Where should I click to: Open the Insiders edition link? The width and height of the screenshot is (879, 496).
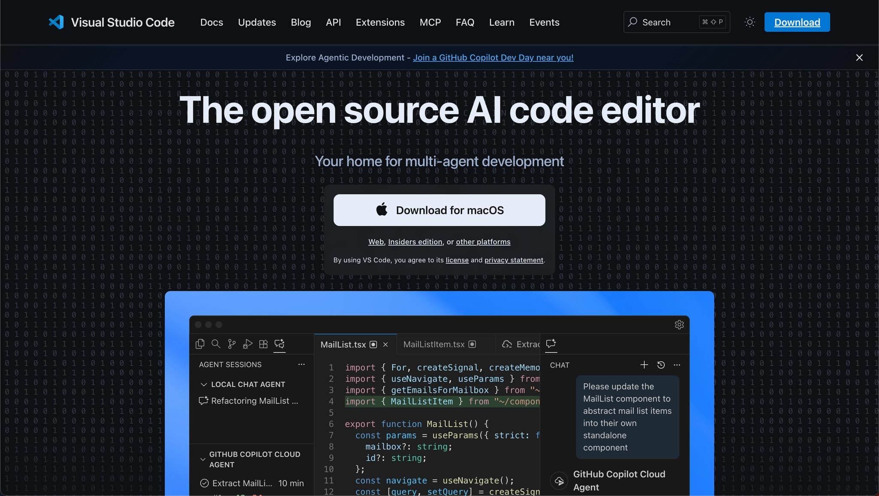[415, 241]
